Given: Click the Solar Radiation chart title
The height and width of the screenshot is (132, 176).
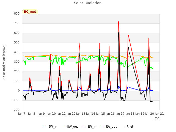Looking at the screenshot, I should [88, 3].
